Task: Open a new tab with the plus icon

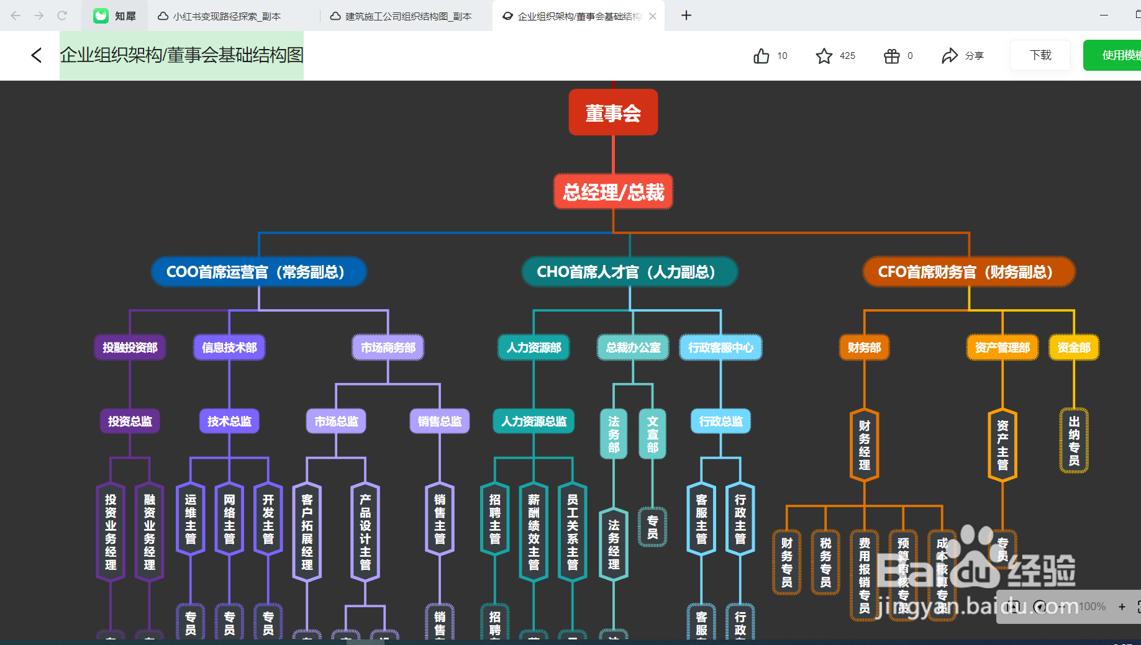Action: tap(686, 16)
